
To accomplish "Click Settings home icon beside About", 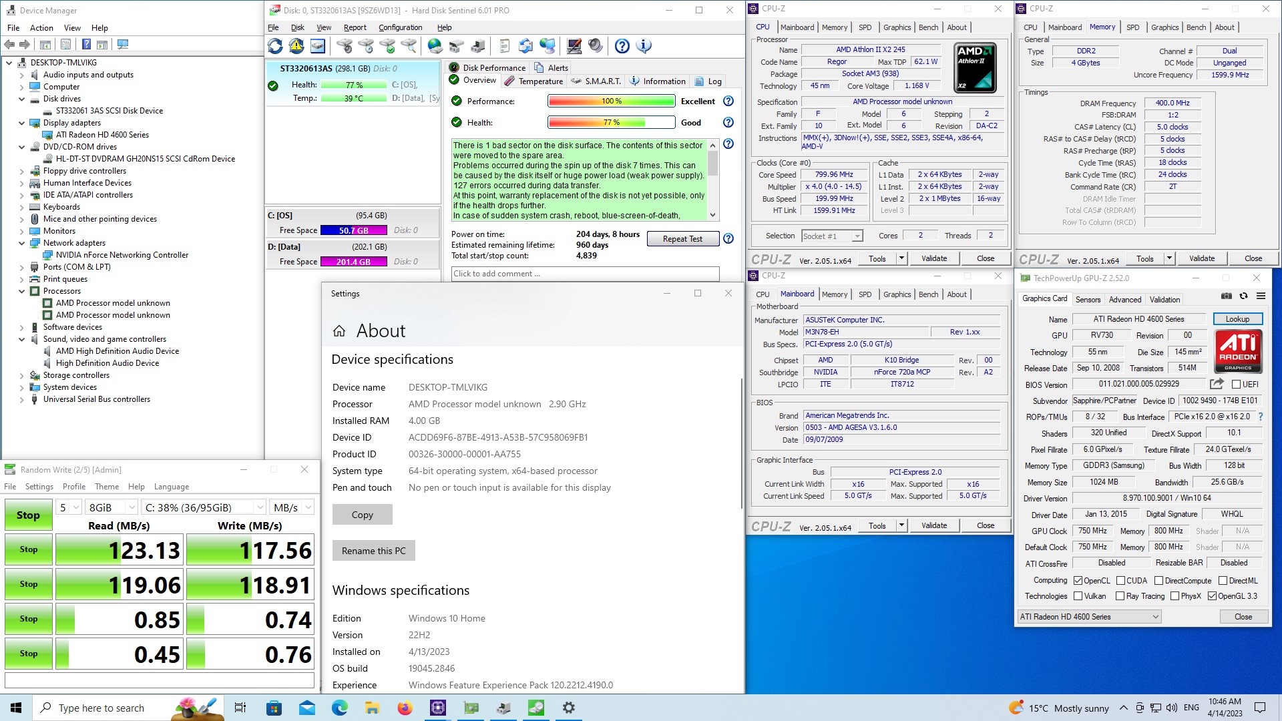I will point(339,331).
